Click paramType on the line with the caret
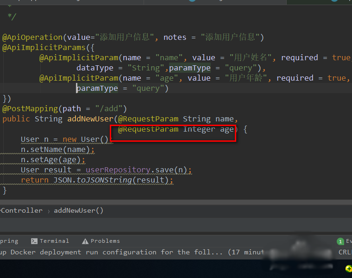The height and width of the screenshot is (278, 352). pyautogui.click(x=97, y=88)
